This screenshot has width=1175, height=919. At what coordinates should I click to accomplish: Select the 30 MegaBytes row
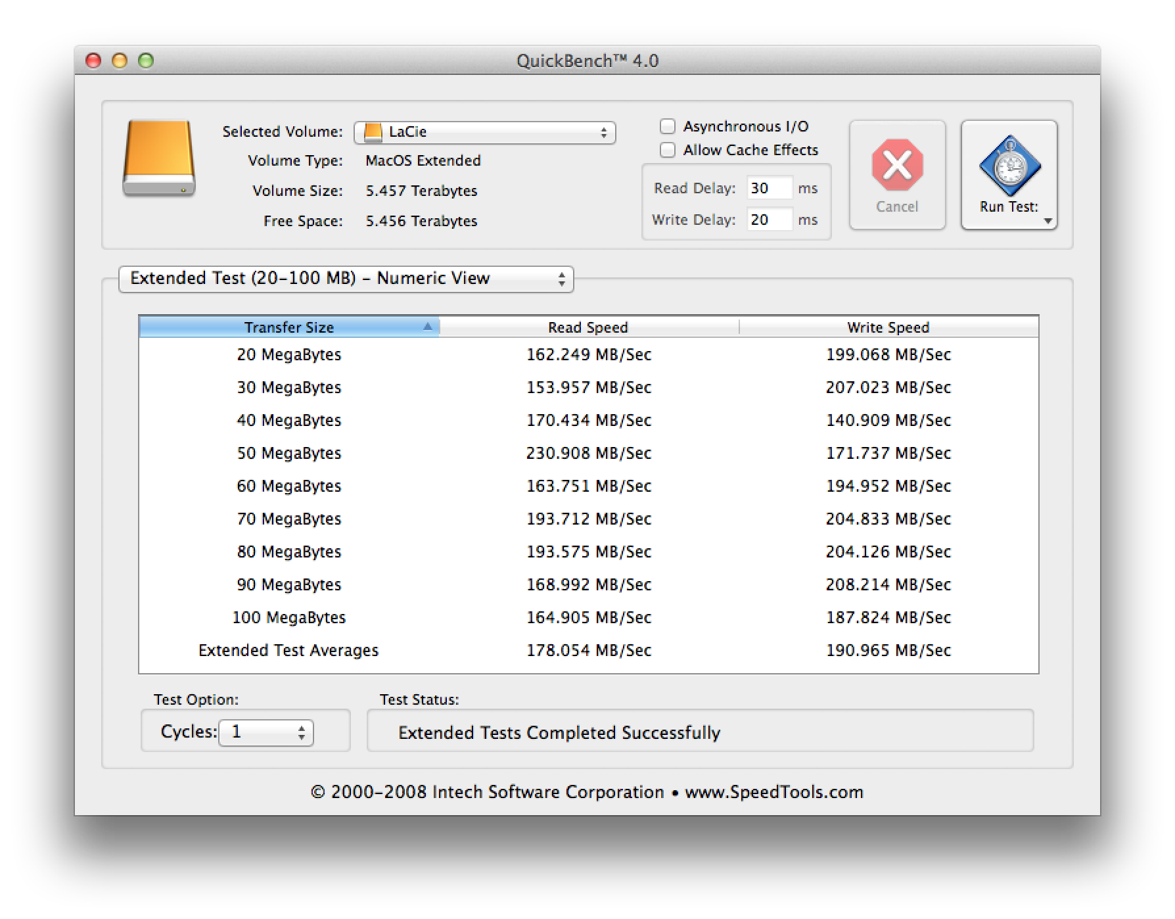[589, 387]
